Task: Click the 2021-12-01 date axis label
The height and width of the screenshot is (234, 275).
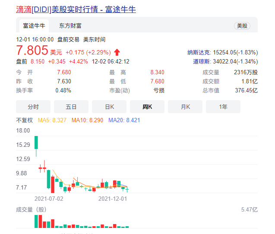Action: pyautogui.click(x=113, y=199)
